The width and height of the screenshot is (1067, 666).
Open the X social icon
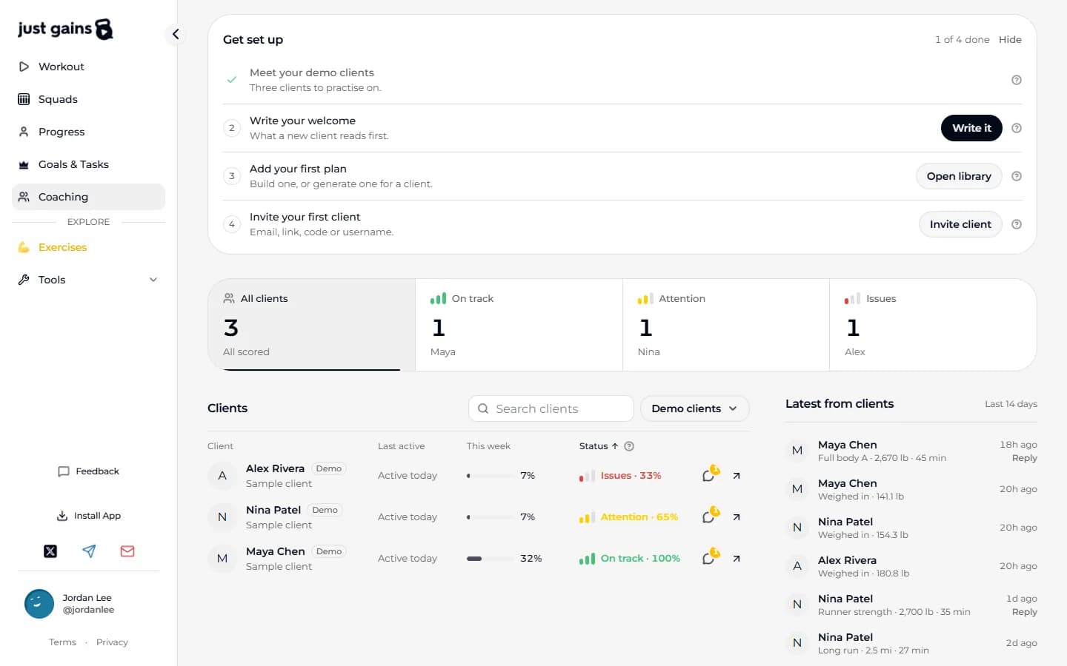(50, 551)
